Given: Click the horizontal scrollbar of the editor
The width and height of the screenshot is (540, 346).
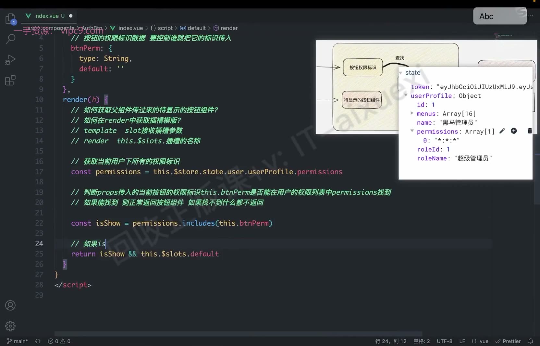Looking at the screenshot, I should (x=238, y=334).
